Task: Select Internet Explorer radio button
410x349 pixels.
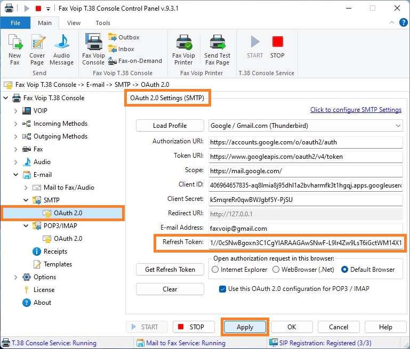Action: tap(215, 270)
